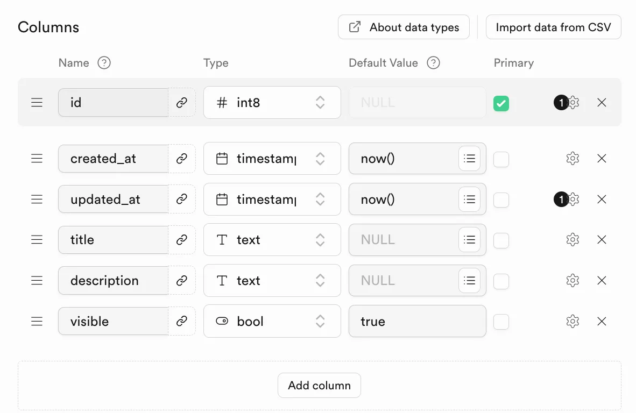Image resolution: width=636 pixels, height=413 pixels.
Task: Change type of the visible bool column
Action: [272, 322]
